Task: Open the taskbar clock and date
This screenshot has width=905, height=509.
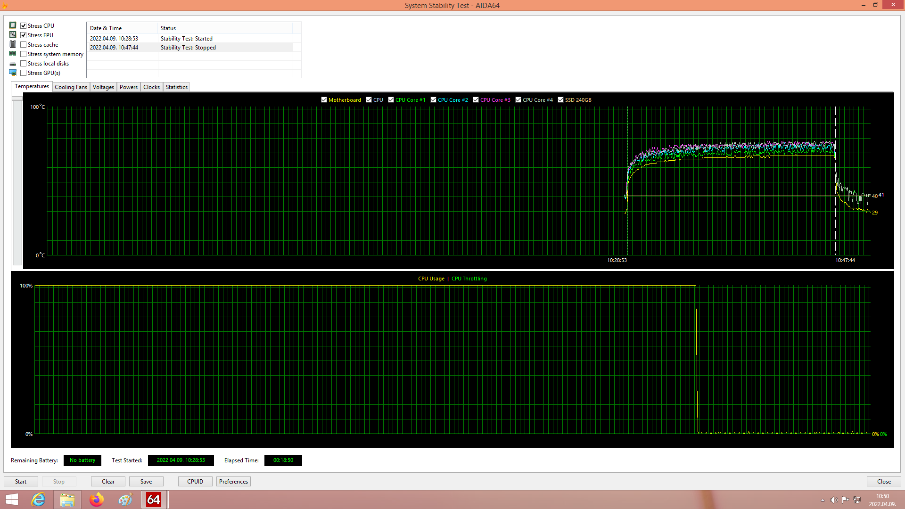Action: [x=882, y=500]
